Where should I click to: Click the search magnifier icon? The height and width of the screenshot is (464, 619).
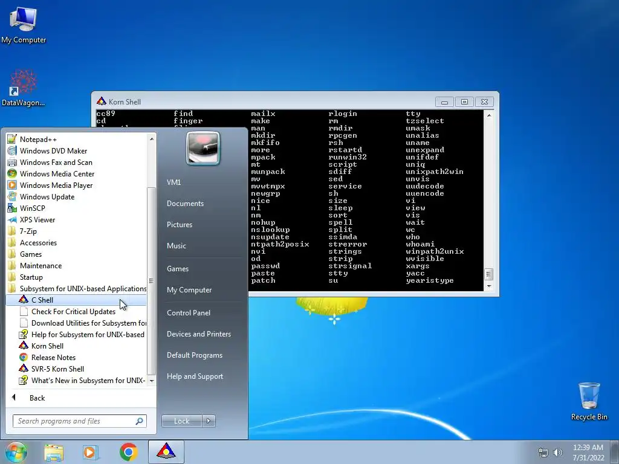click(x=139, y=421)
